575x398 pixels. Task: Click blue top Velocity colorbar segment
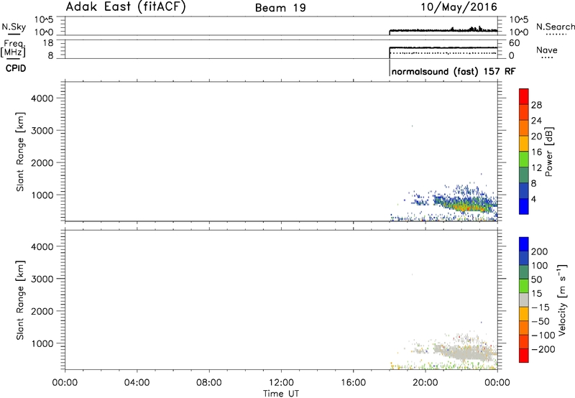(x=524, y=244)
